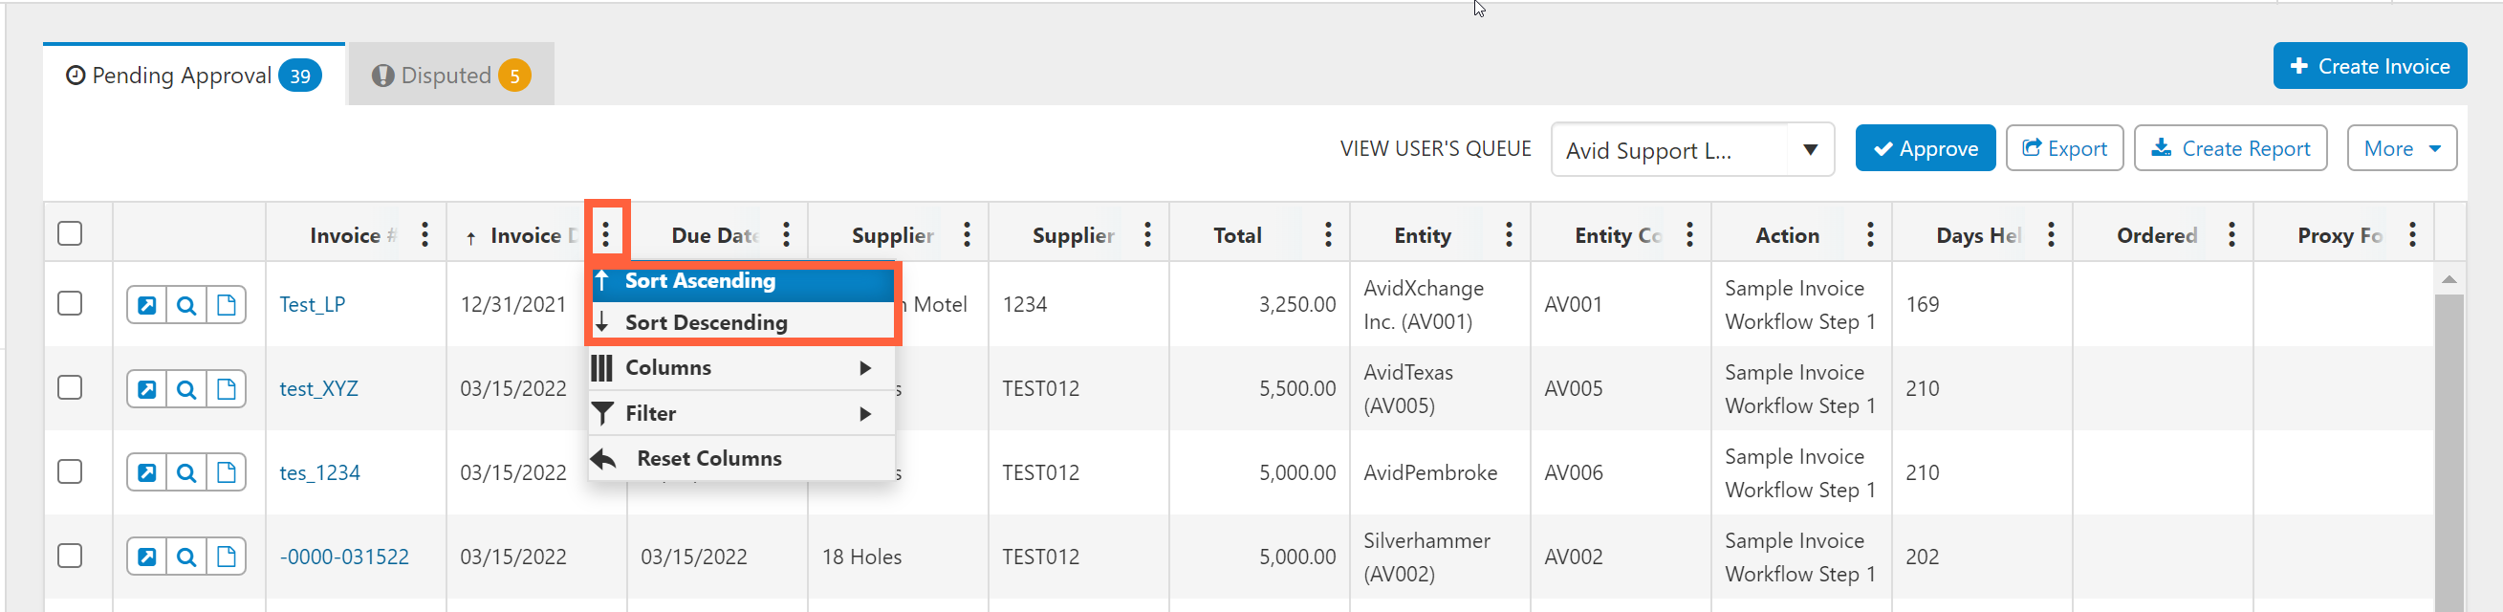Check the select-all checkbox in header

click(70, 234)
